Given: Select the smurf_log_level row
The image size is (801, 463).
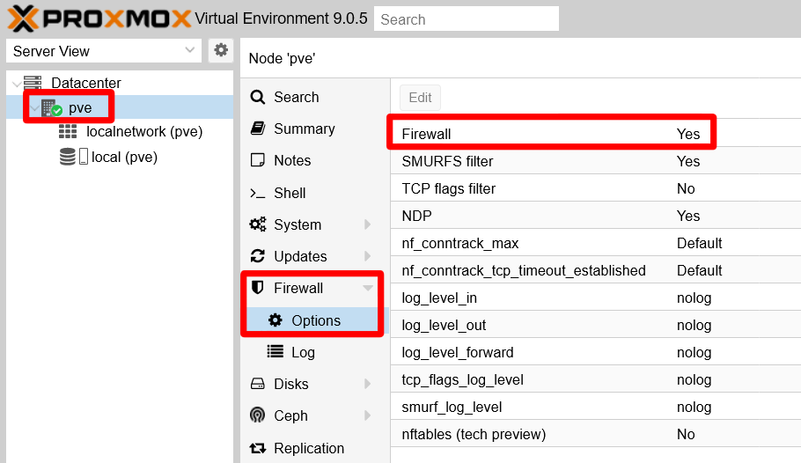Looking at the screenshot, I should tap(596, 407).
